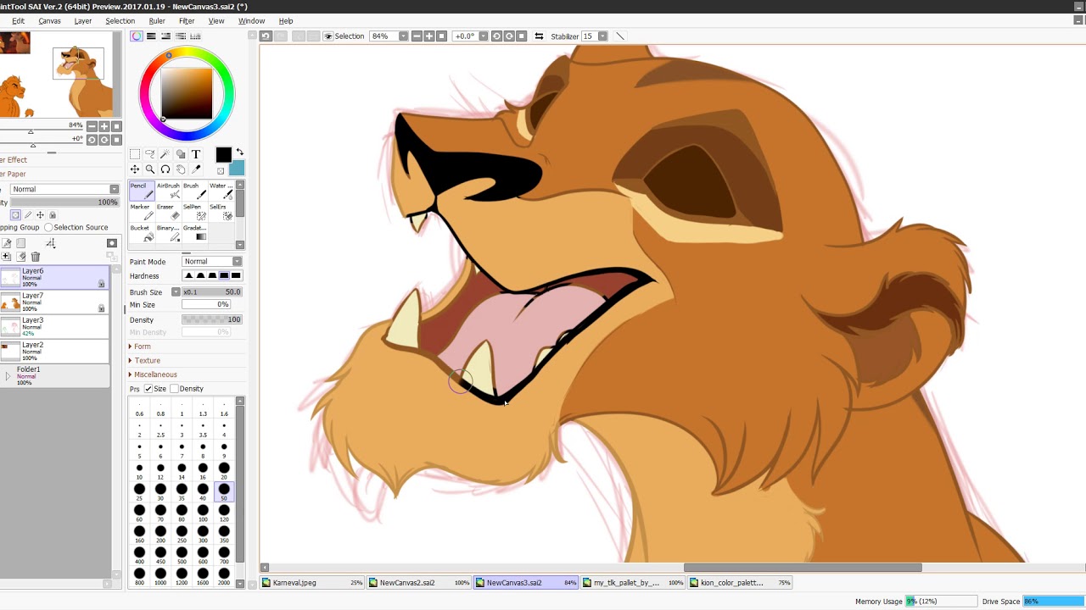Select the Layer2 layer
The image size is (1086, 610).
pyautogui.click(x=54, y=351)
